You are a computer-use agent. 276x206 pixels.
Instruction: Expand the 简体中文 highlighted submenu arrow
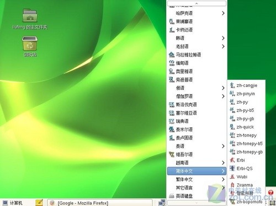click(223, 171)
